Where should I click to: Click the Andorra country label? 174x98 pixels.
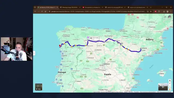point(150,39)
